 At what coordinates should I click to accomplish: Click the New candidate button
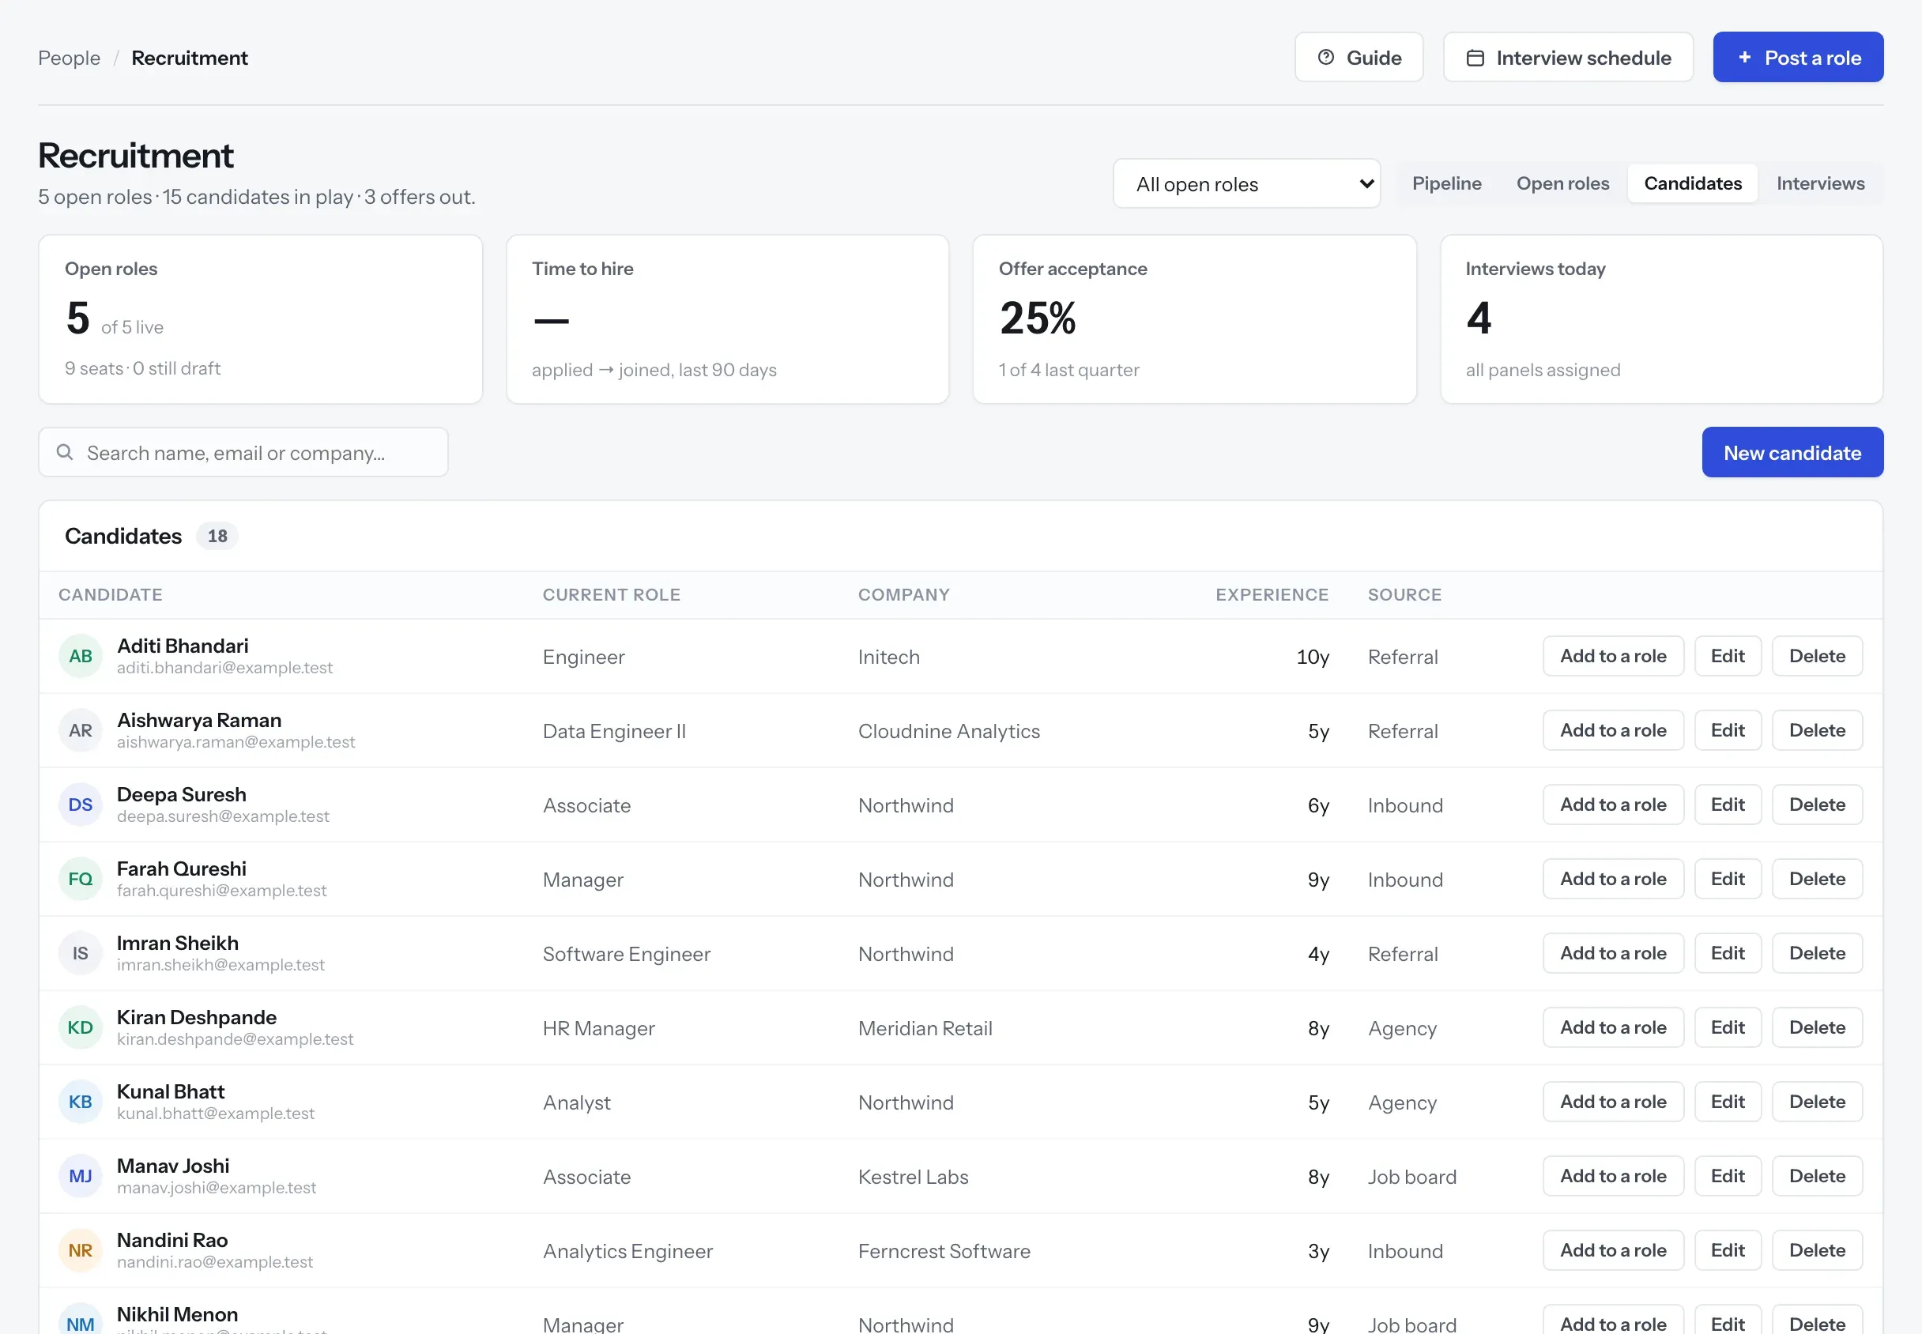1792,452
